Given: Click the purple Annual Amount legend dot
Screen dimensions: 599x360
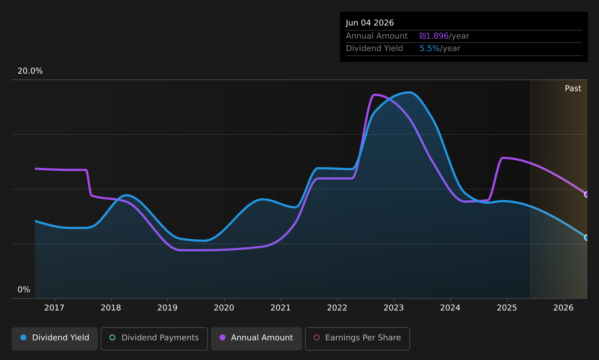Looking at the screenshot, I should (223, 337).
